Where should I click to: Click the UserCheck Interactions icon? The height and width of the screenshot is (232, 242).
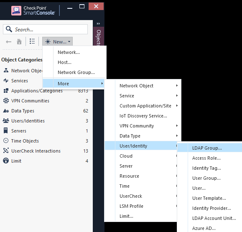point(6,150)
